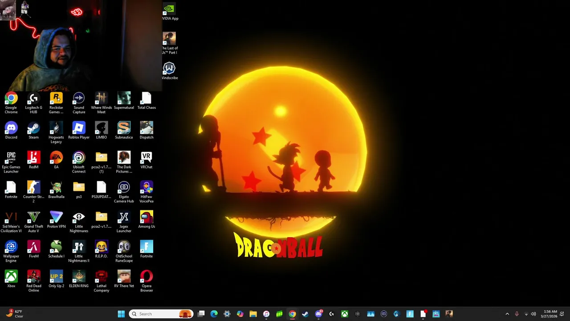Viewport: 570px width, 321px height.
Task: Select the LIMBO desktop icon
Action: [102, 131]
